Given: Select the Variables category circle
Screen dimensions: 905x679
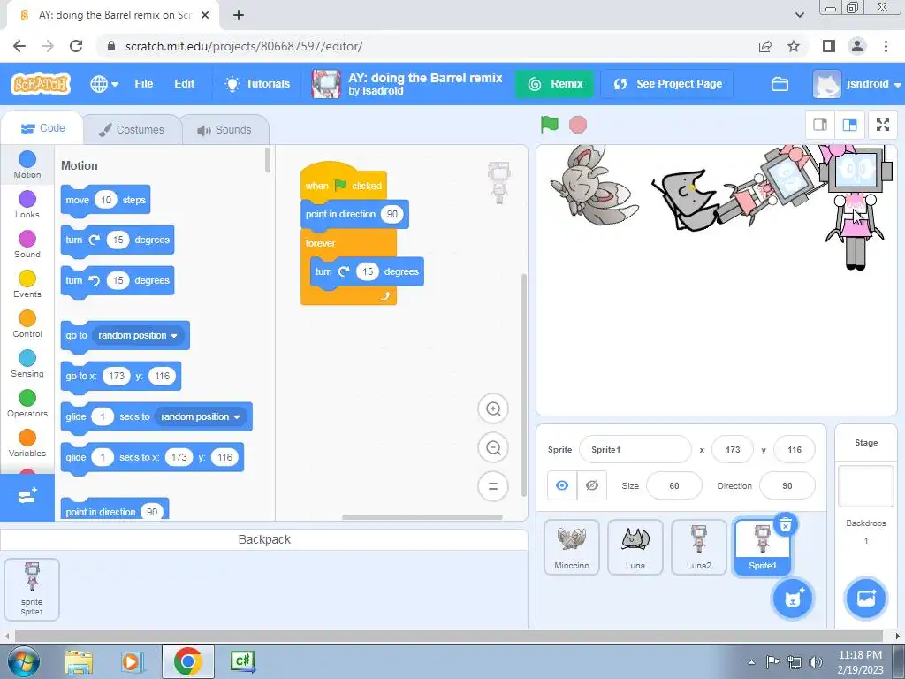Looking at the screenshot, I should (x=27, y=439).
